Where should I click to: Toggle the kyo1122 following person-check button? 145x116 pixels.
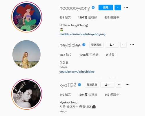point(107,85)
